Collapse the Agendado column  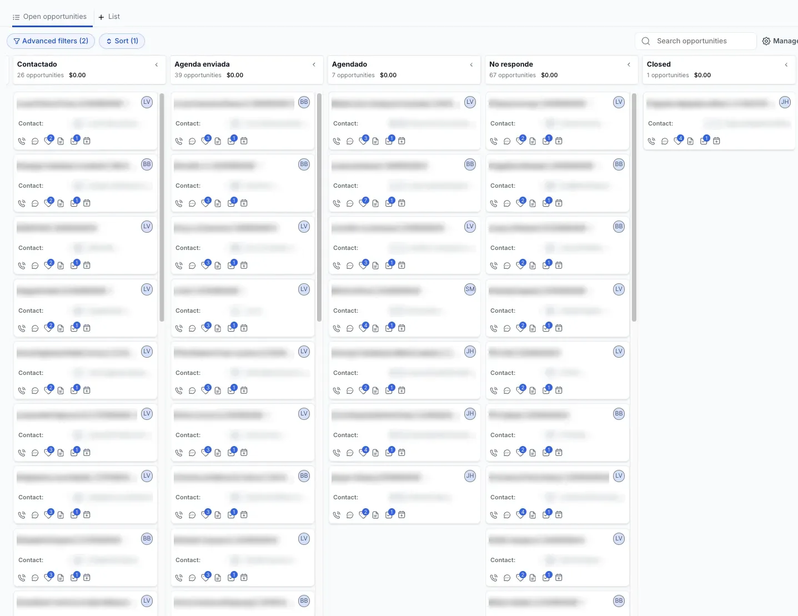click(471, 65)
